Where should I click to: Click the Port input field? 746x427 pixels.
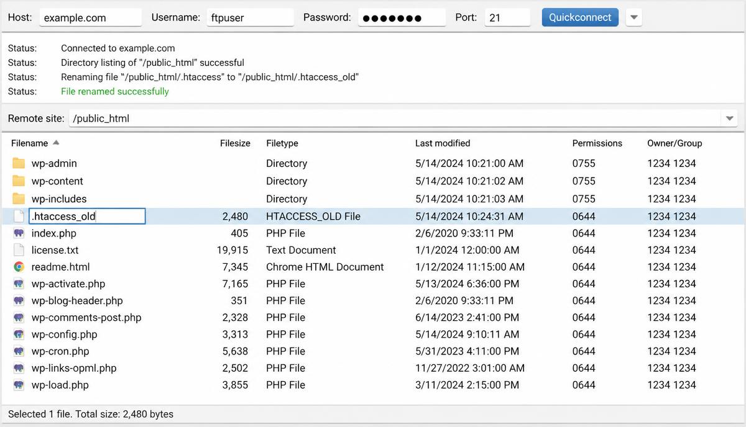[x=507, y=17]
